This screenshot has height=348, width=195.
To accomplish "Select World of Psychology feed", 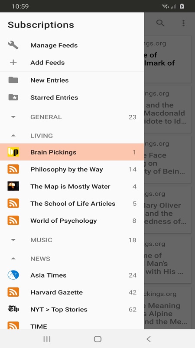I will point(72,221).
